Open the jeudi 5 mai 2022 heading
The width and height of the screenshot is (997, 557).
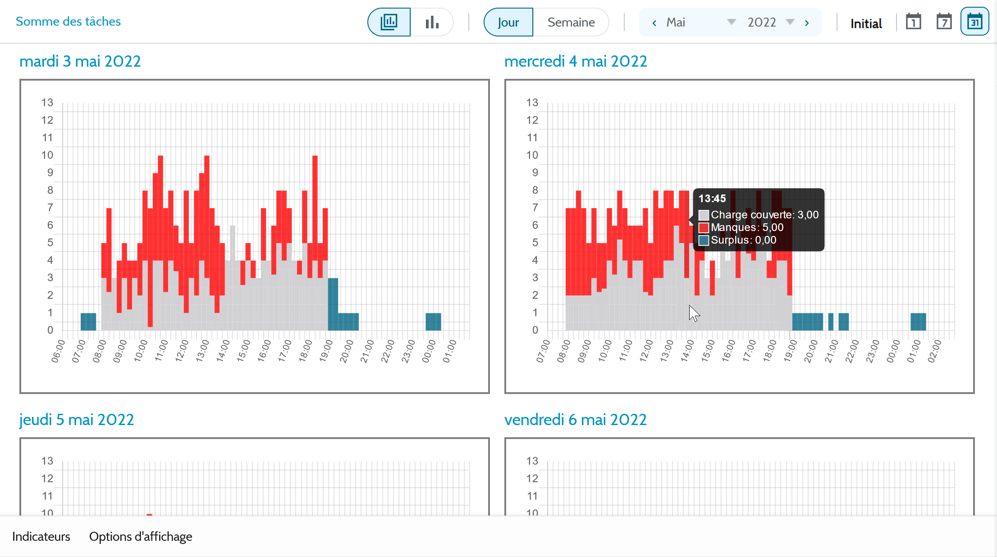[77, 420]
